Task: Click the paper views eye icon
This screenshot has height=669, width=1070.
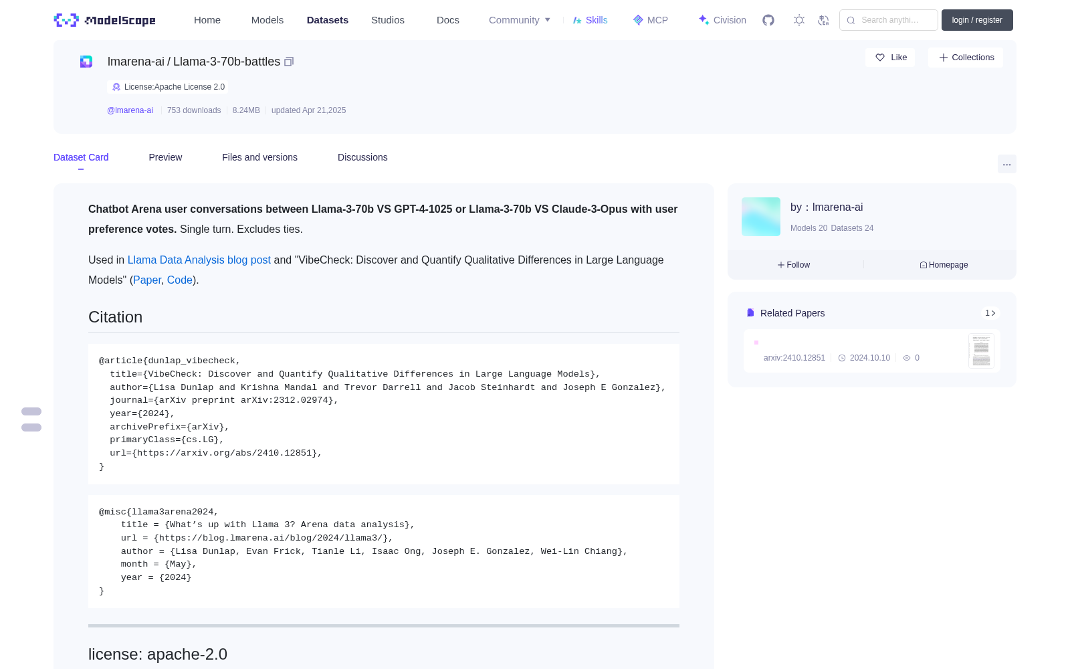Action: pyautogui.click(x=907, y=358)
